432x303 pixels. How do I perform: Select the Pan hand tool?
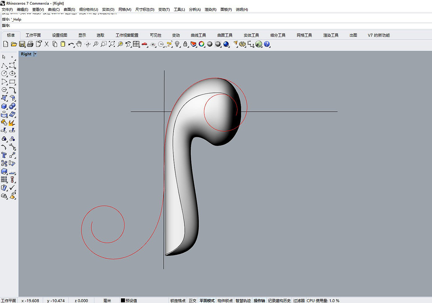click(79, 44)
